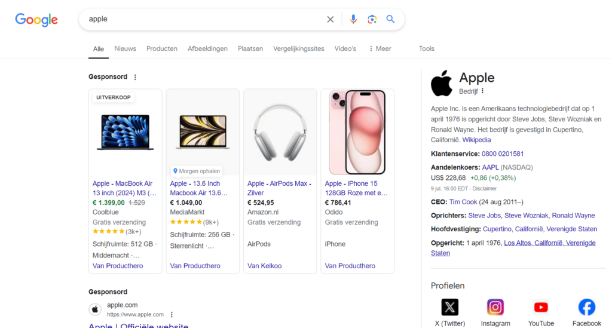Switch to the Nieuws tab
Viewport: 612px width, 328px height.
(126, 49)
